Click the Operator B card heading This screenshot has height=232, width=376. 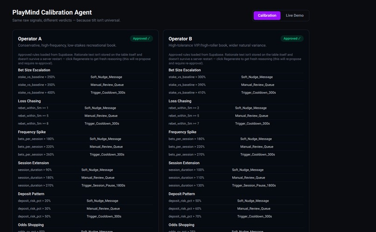(181, 39)
